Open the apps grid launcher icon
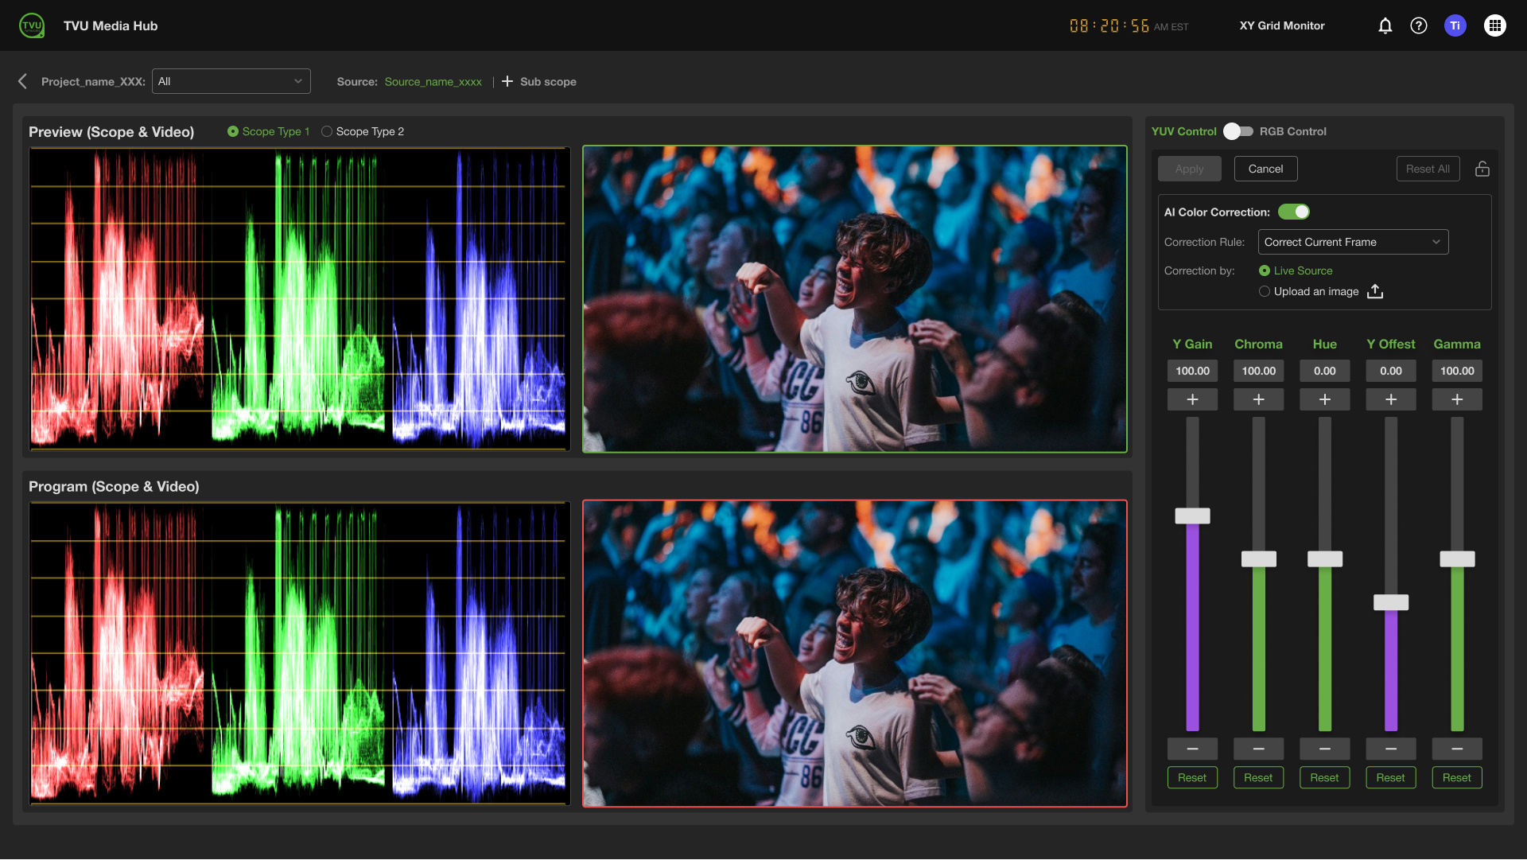The image size is (1527, 860). coord(1495,25)
